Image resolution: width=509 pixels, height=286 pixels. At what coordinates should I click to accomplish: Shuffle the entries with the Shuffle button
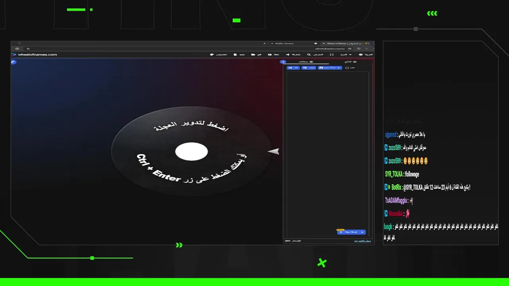coord(293,68)
